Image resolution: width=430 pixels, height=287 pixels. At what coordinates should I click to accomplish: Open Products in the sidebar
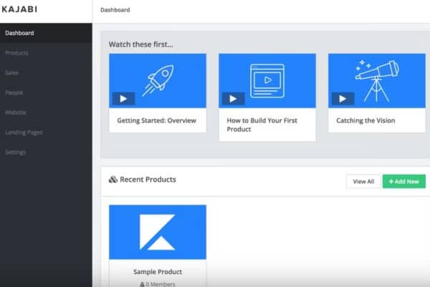(x=46, y=52)
